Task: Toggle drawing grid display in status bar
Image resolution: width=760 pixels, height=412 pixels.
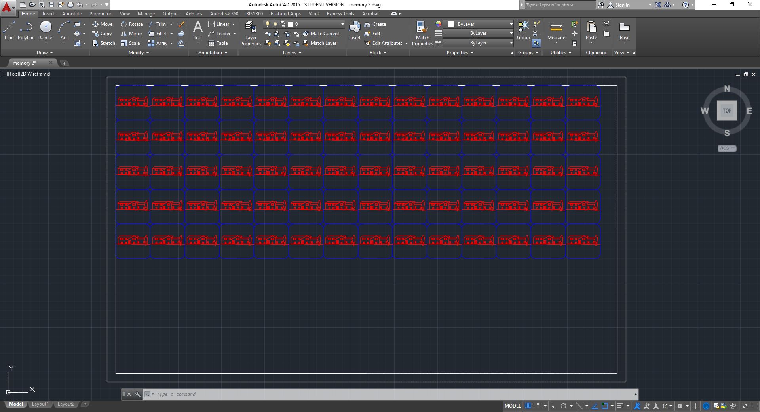Action: pyautogui.click(x=528, y=406)
